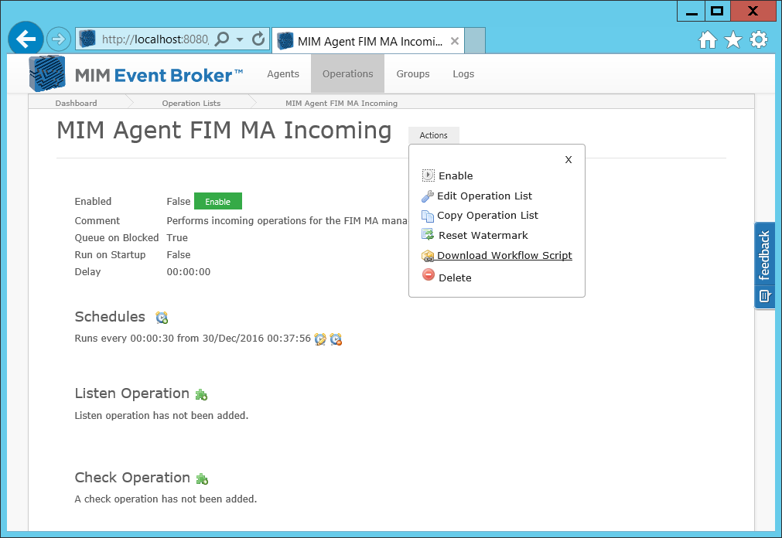Minimize the browser window
This screenshot has width=782, height=538.
[692, 12]
